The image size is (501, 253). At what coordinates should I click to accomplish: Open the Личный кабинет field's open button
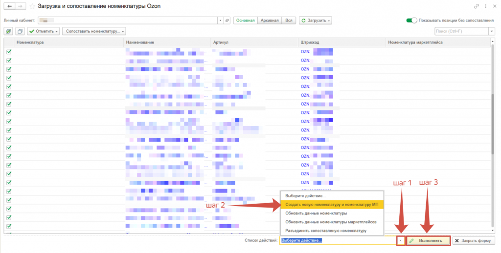(227, 21)
